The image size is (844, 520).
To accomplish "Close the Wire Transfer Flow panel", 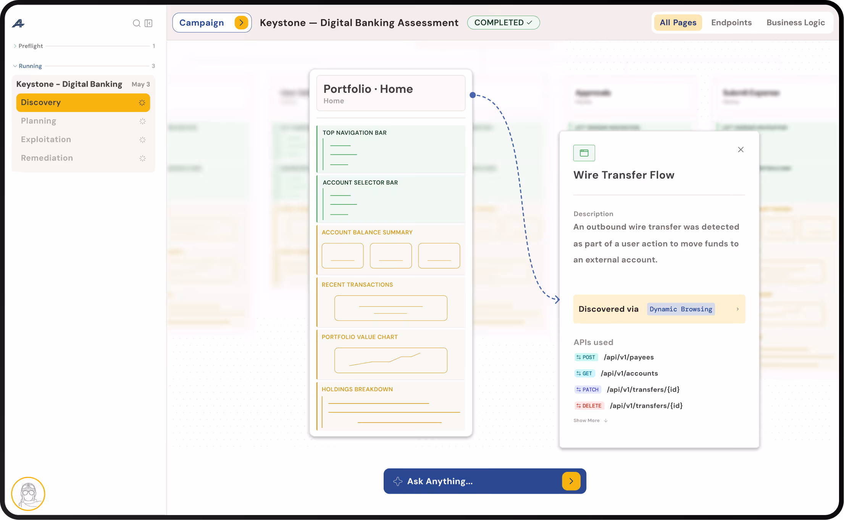I will point(741,149).
